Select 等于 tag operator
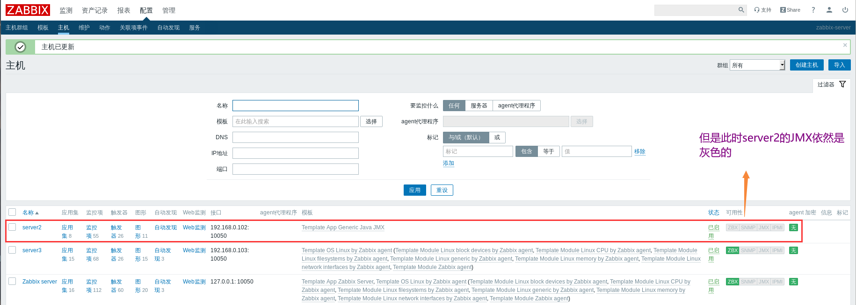The image size is (856, 305). [x=549, y=151]
